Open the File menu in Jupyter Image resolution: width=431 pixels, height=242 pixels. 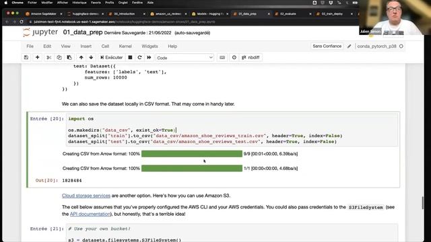(30, 46)
